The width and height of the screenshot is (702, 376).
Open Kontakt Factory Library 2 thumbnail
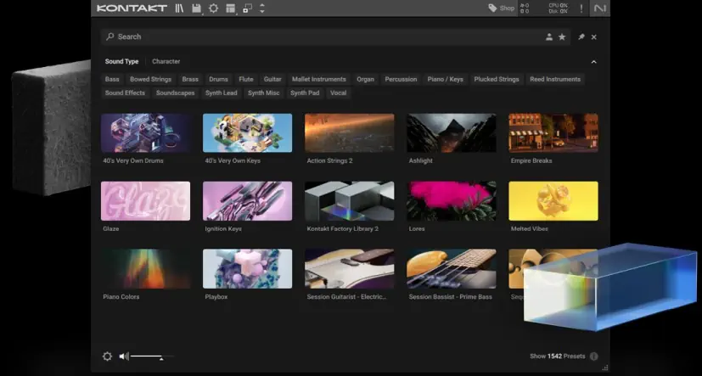(350, 201)
